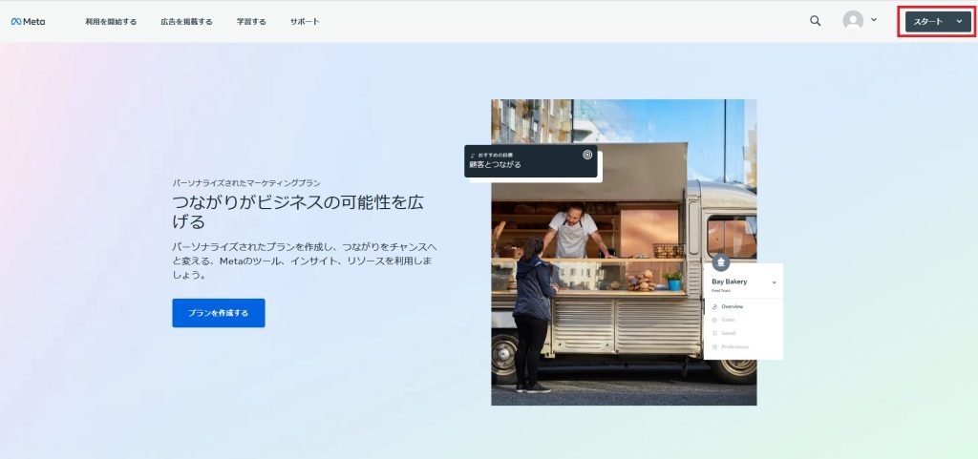This screenshot has width=978, height=459.
Task: Click the Goals icon in Bay Bakery card
Action: [x=715, y=320]
